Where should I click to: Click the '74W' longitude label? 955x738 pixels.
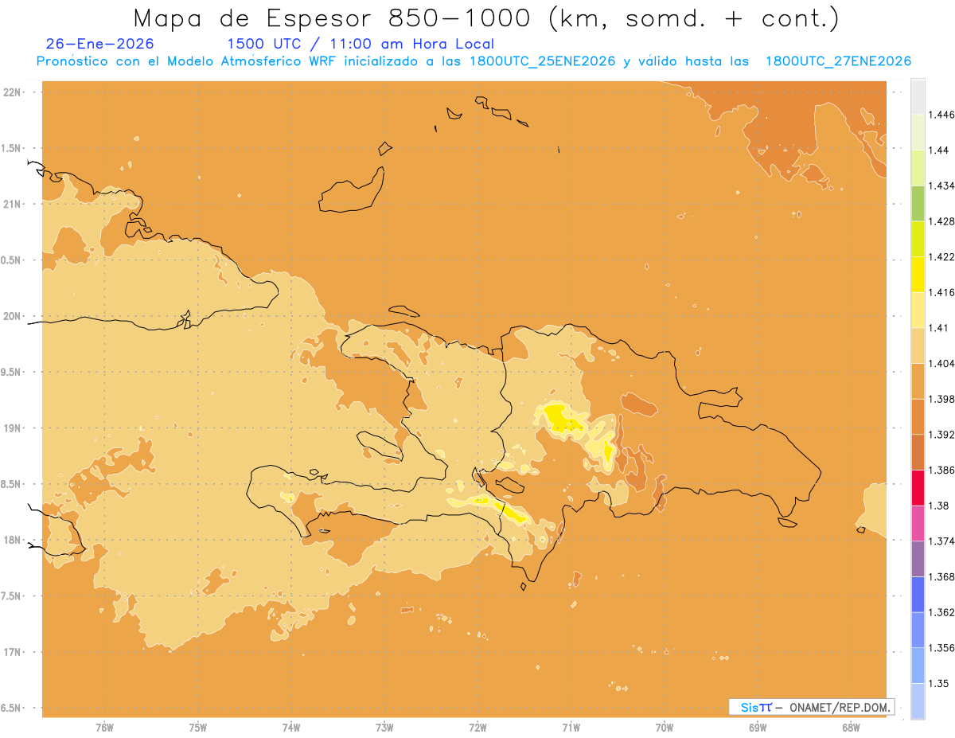tap(291, 728)
